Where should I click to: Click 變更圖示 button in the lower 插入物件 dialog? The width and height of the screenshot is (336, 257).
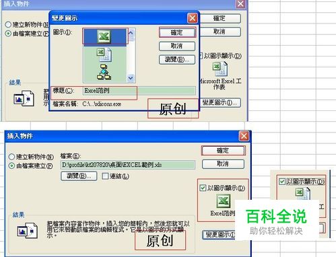(220, 235)
